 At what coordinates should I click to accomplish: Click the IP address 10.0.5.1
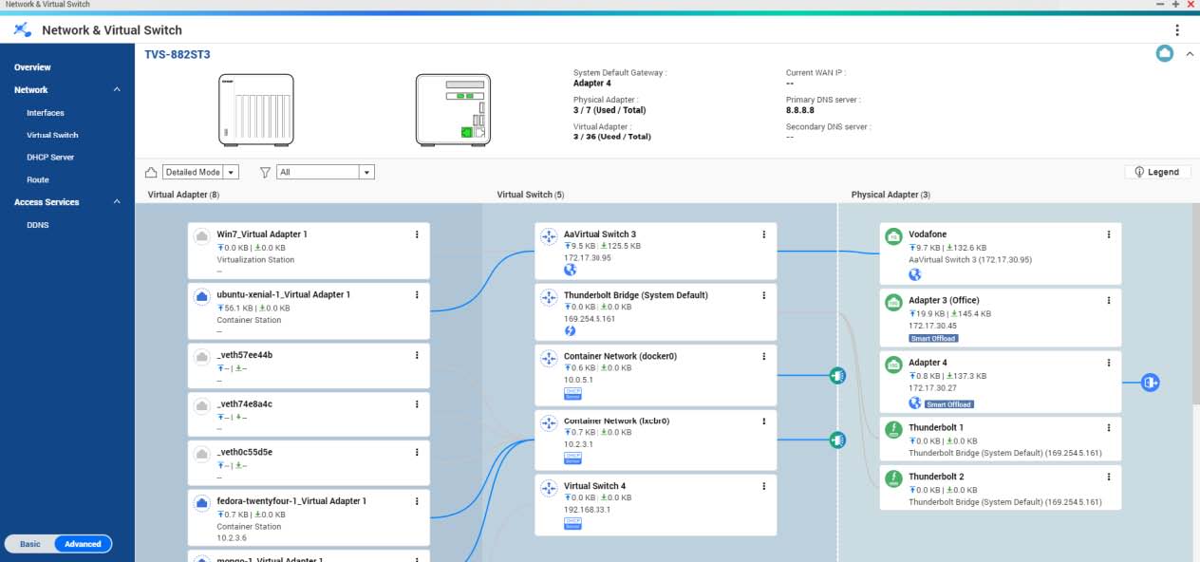pos(580,380)
